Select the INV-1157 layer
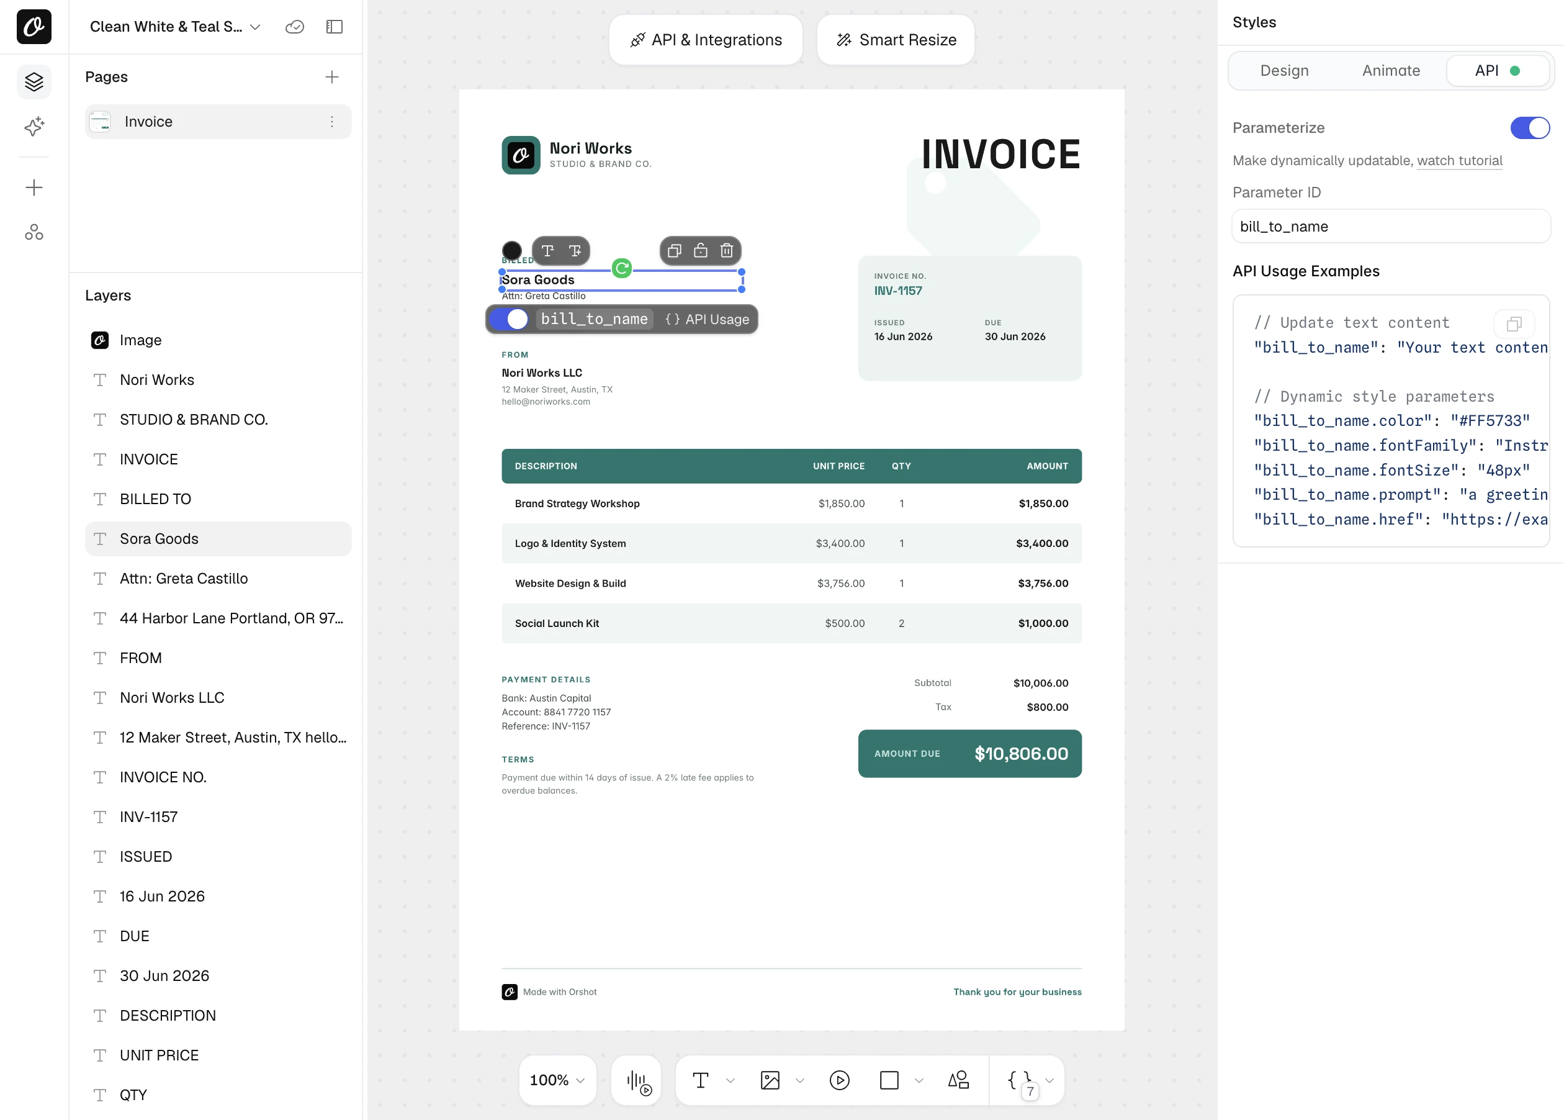The height and width of the screenshot is (1120, 1564). point(218,816)
